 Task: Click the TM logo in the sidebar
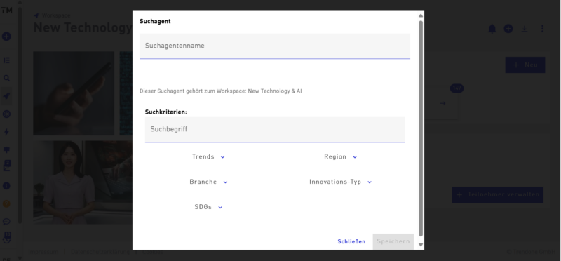pyautogui.click(x=6, y=11)
